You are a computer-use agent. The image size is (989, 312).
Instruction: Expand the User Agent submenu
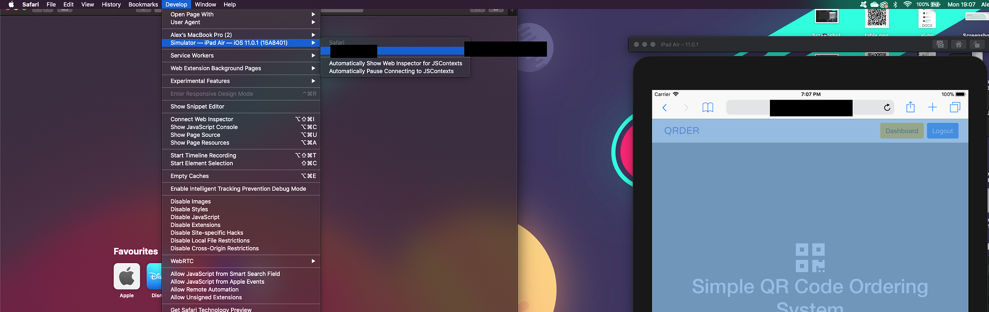241,22
